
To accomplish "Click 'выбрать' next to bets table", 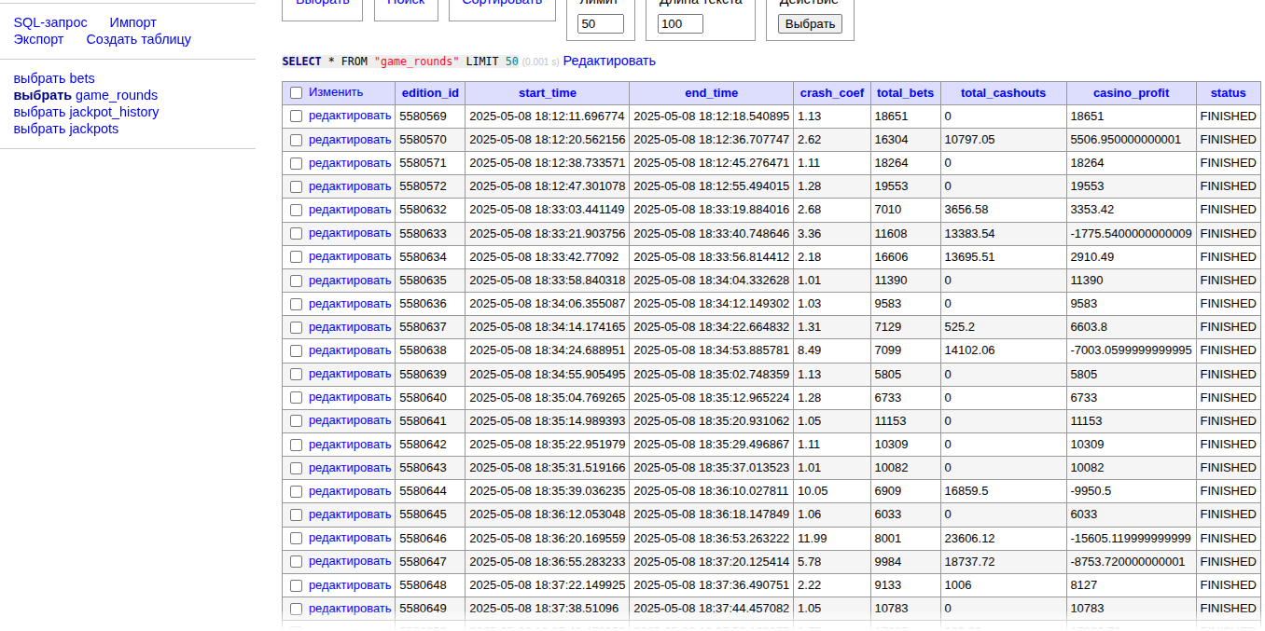I will coord(40,78).
